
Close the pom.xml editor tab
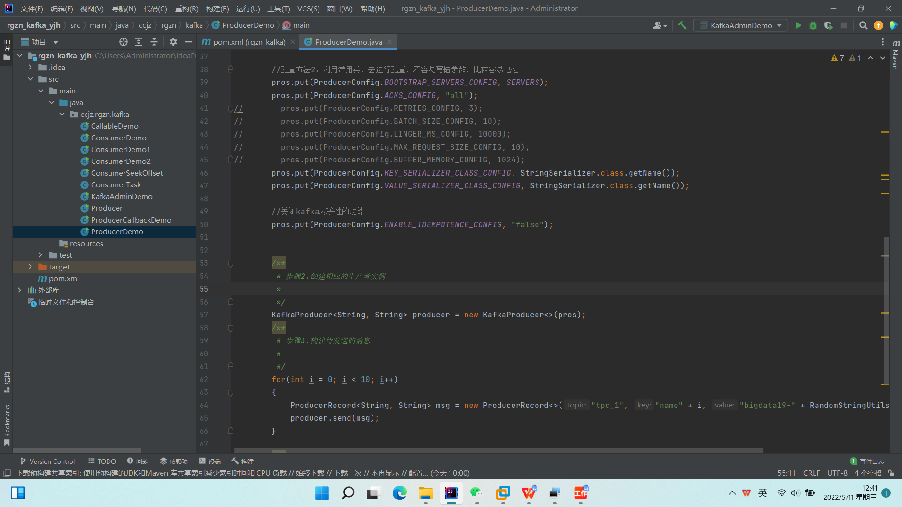[x=293, y=42]
